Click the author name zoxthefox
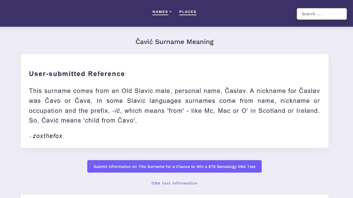 [x=48, y=136]
